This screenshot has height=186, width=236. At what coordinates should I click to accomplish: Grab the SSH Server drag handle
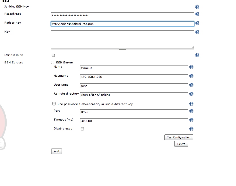(x=53, y=63)
